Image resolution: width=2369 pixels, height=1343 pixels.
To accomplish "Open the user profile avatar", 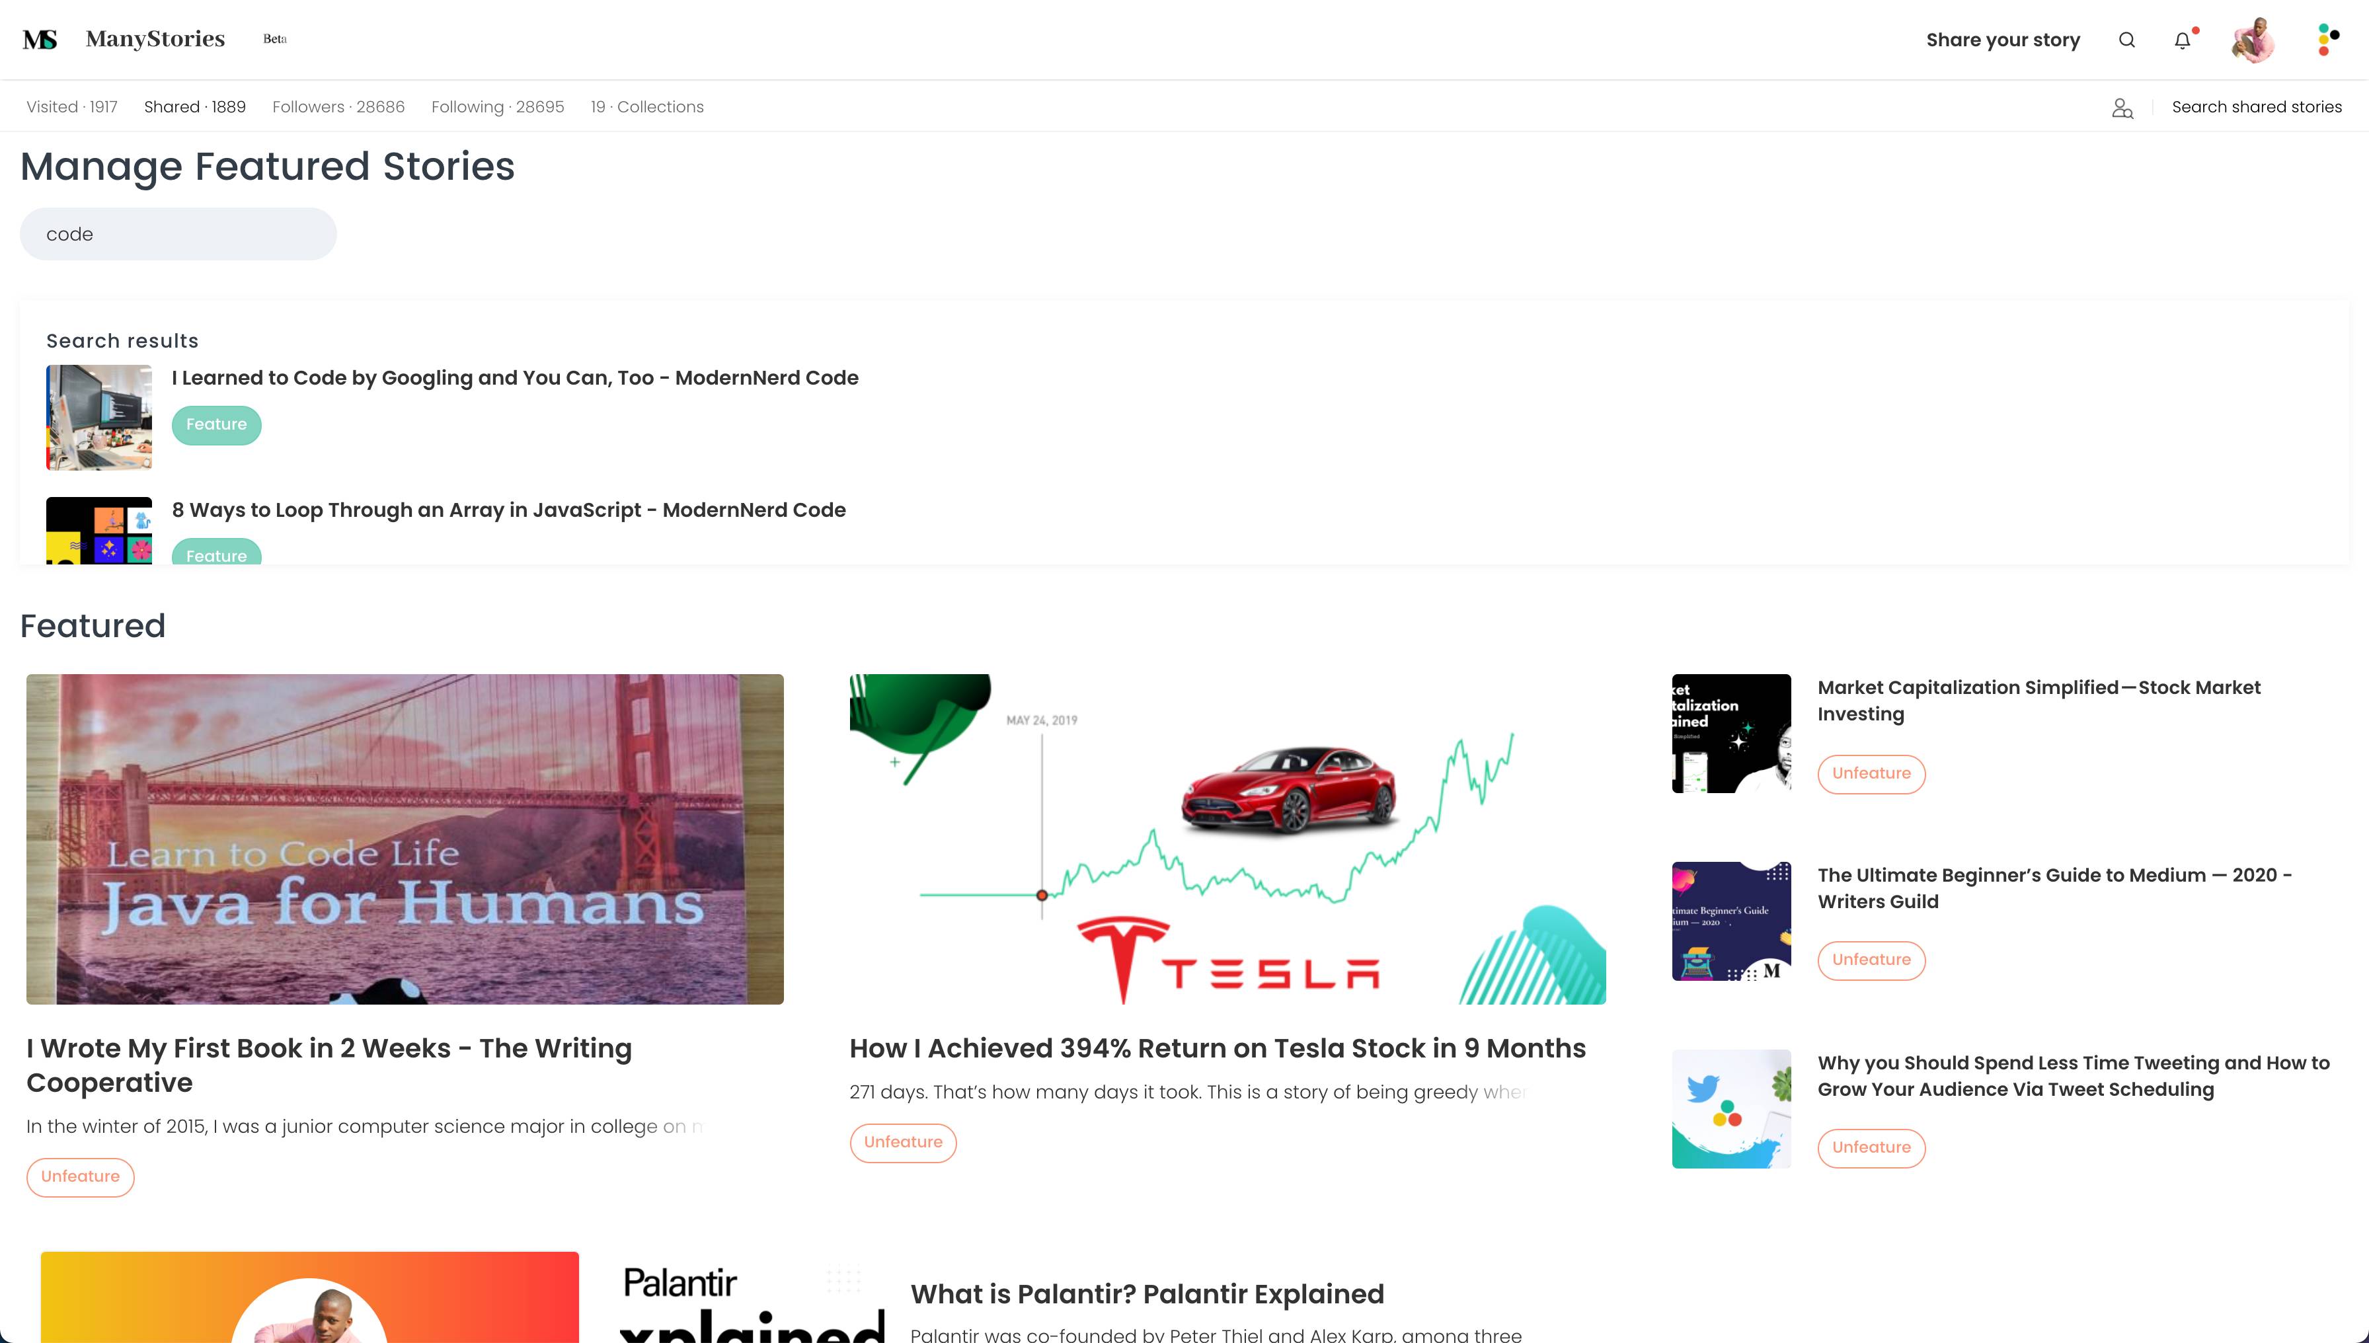I will 2253,40.
